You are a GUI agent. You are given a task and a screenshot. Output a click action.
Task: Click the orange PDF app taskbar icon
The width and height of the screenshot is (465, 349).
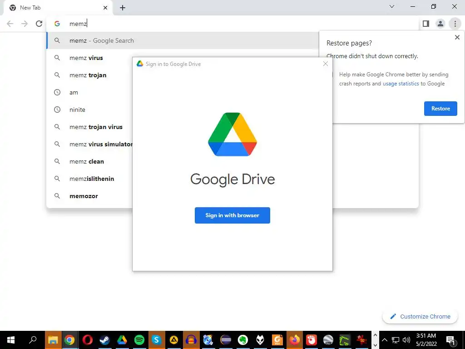click(277, 340)
